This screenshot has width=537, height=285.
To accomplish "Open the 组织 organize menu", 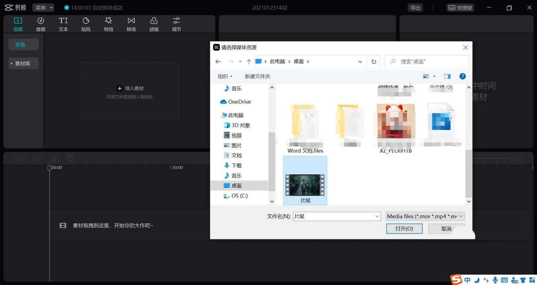I will [225, 76].
